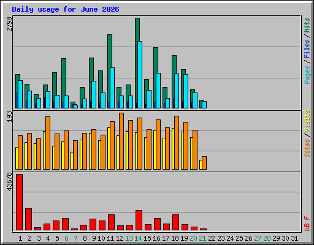Viewport: 314px width, 245px height.
Task: Click the orange sites bar for day 12
Action: 121,141
